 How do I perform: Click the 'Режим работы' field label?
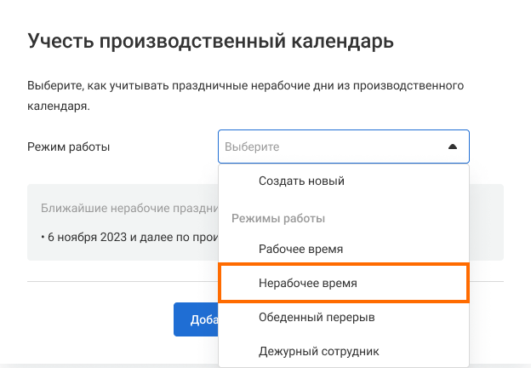(69, 147)
